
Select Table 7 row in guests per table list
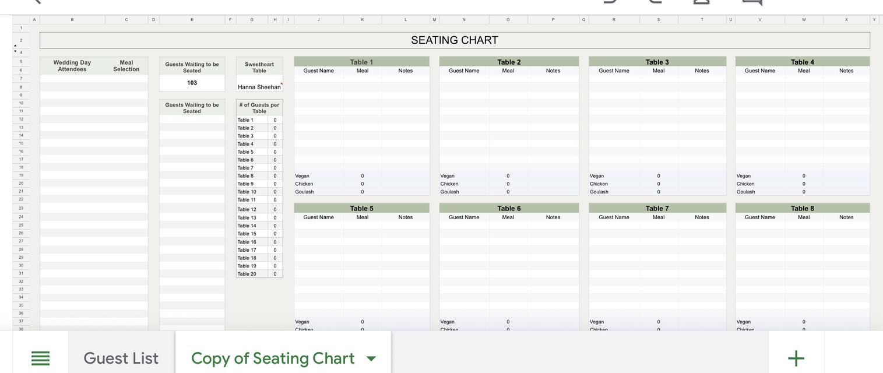(259, 168)
